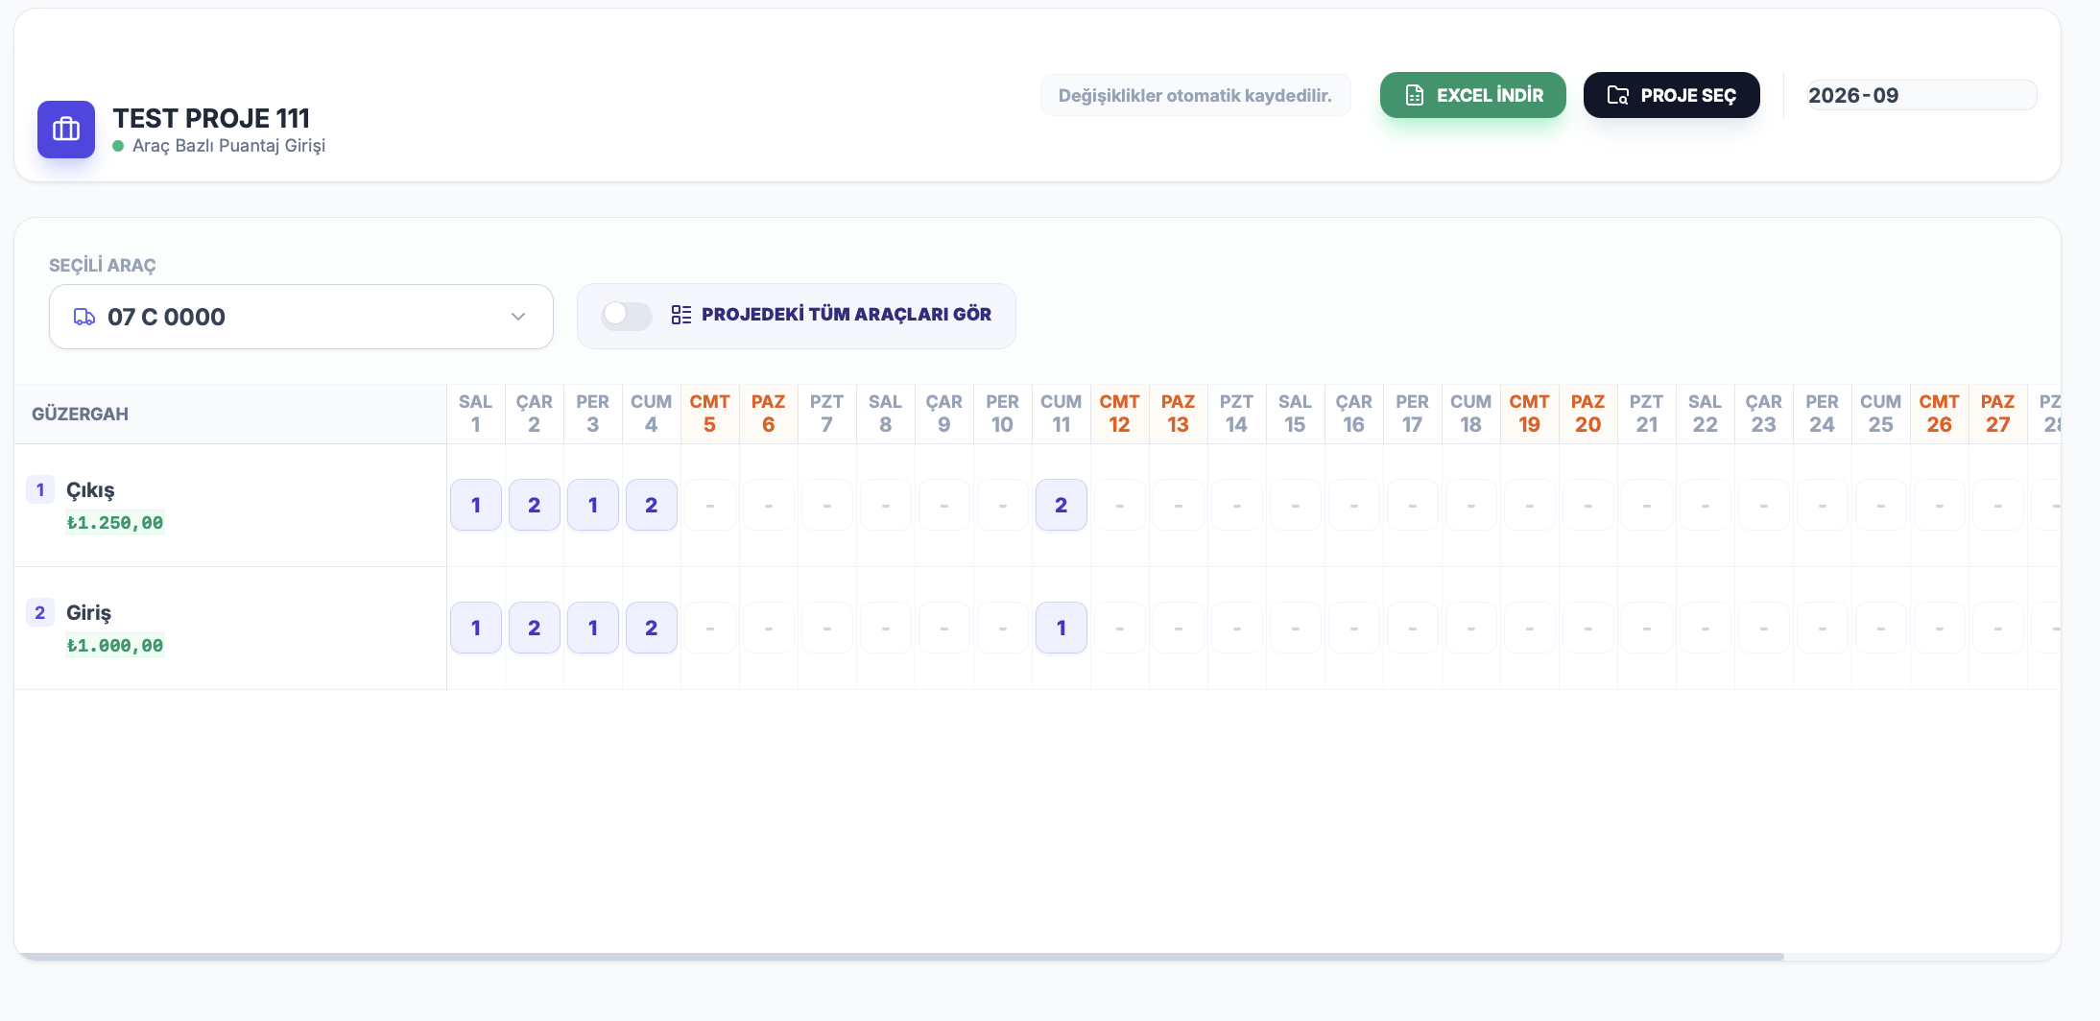Image resolution: width=2100 pixels, height=1021 pixels.
Task: Click the empty Çıkış cell for day 5
Action: 710,505
